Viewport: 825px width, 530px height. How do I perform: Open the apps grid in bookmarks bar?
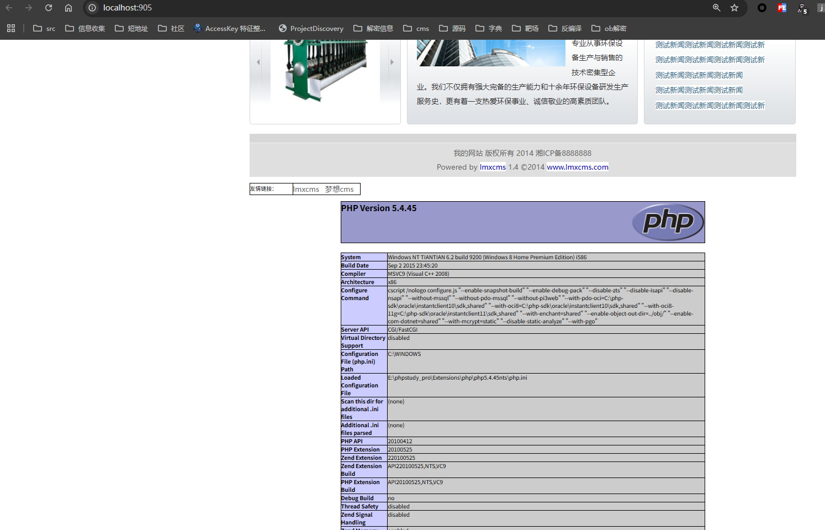[11, 28]
